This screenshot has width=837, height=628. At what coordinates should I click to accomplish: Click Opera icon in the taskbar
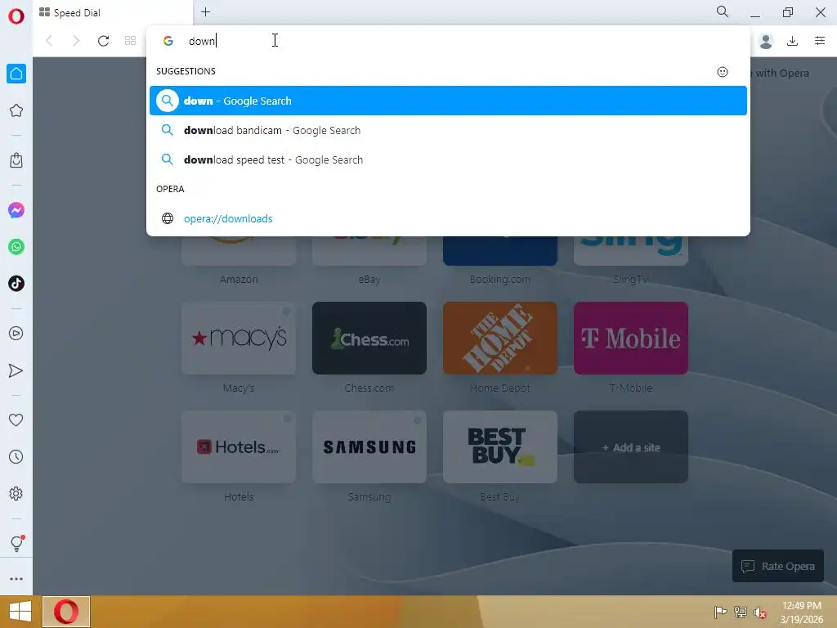pos(66,612)
